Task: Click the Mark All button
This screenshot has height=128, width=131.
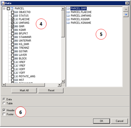Action: pyautogui.click(x=24, y=91)
